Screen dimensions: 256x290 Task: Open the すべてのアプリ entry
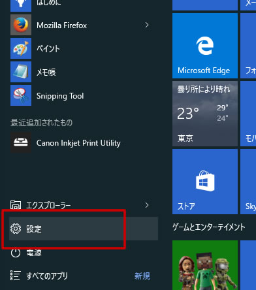(84, 276)
